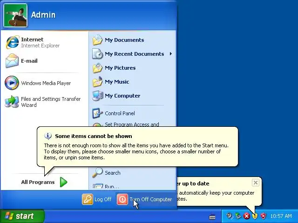Click the Windows start button
The image size is (298, 223).
pos(22,216)
